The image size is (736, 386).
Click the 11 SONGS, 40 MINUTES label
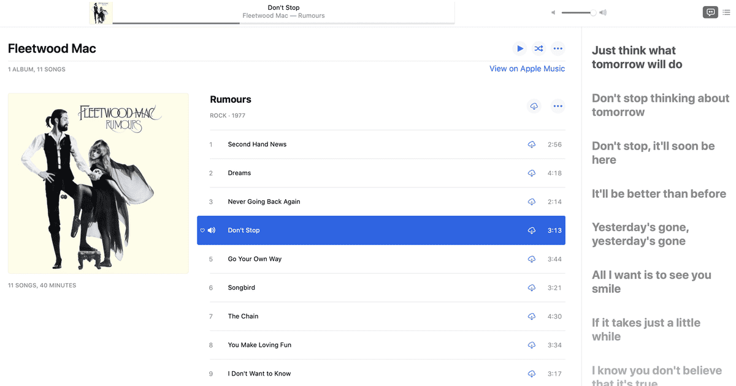(x=42, y=286)
